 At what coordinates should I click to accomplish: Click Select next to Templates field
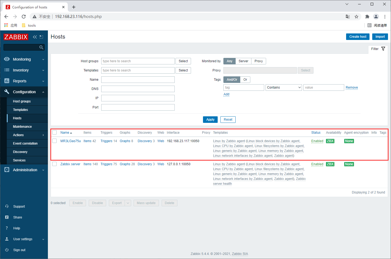click(183, 70)
